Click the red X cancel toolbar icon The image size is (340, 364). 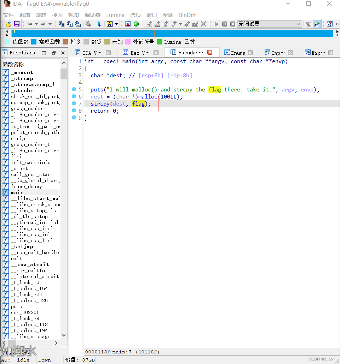(204, 24)
